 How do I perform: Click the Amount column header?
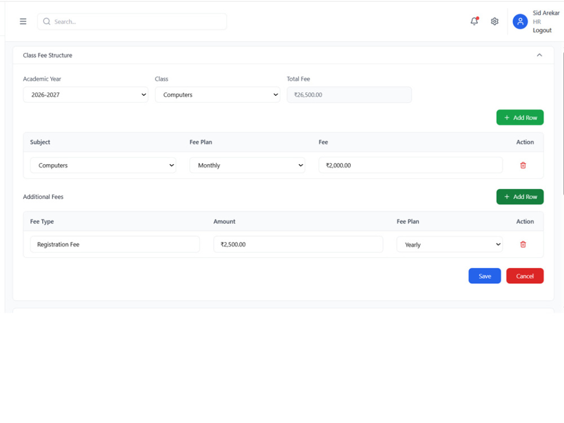pos(224,222)
